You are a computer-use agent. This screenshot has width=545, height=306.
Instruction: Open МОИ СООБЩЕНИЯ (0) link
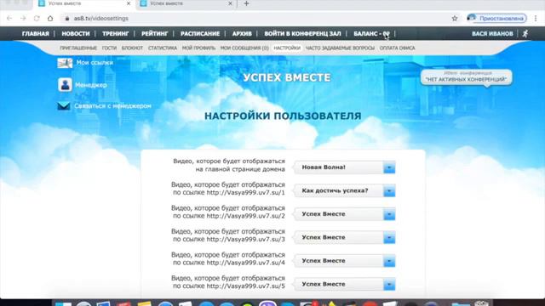point(244,48)
